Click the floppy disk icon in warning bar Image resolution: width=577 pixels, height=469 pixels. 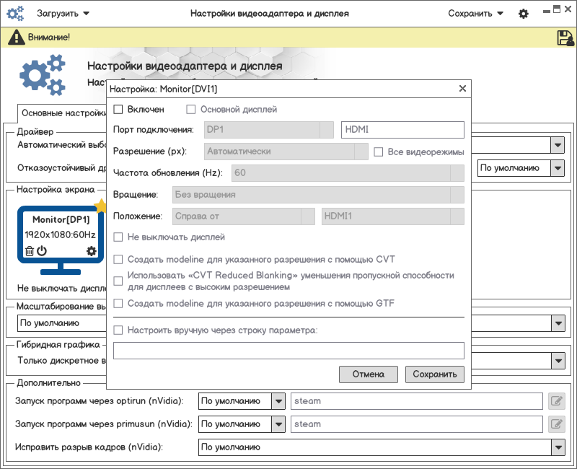coord(564,38)
